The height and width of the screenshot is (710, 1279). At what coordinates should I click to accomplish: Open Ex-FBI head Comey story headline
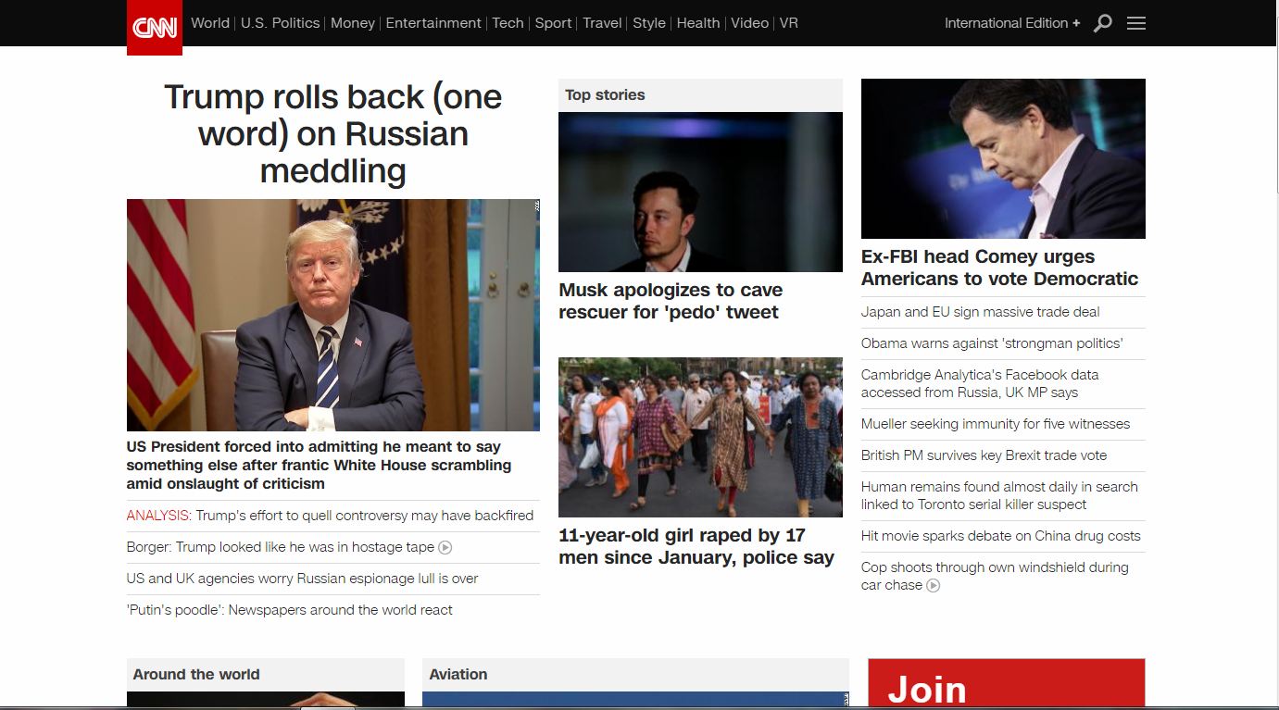pos(999,268)
